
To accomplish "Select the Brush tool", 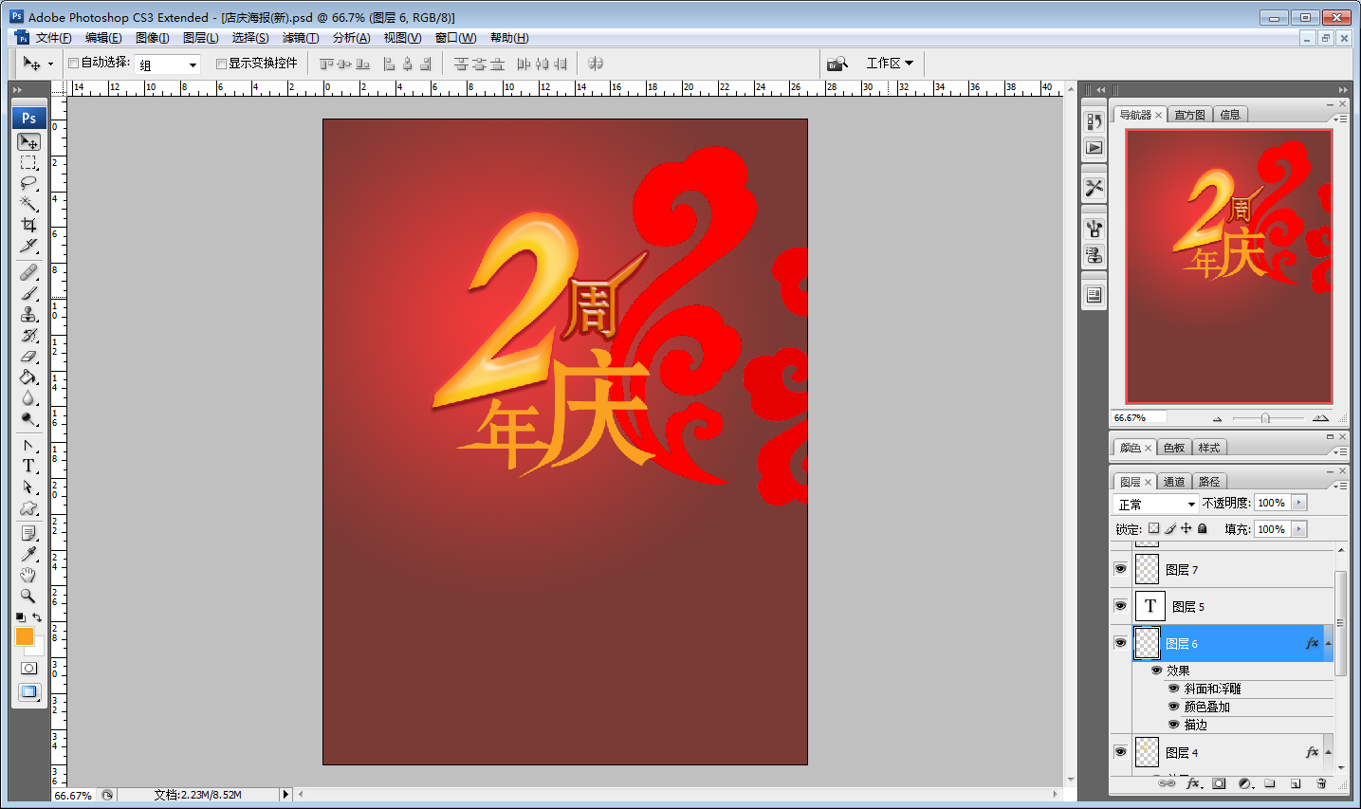I will 28,294.
